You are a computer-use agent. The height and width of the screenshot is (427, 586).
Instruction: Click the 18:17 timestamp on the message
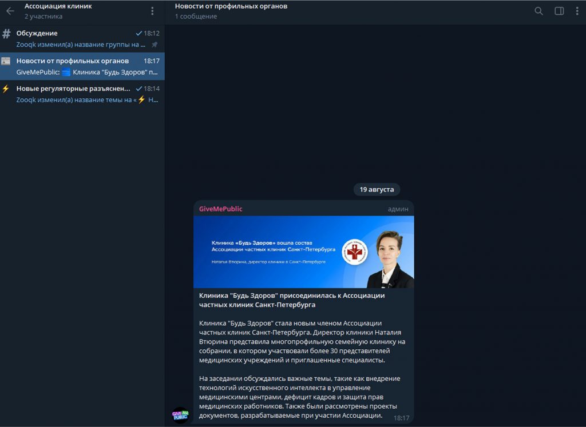pyautogui.click(x=401, y=418)
